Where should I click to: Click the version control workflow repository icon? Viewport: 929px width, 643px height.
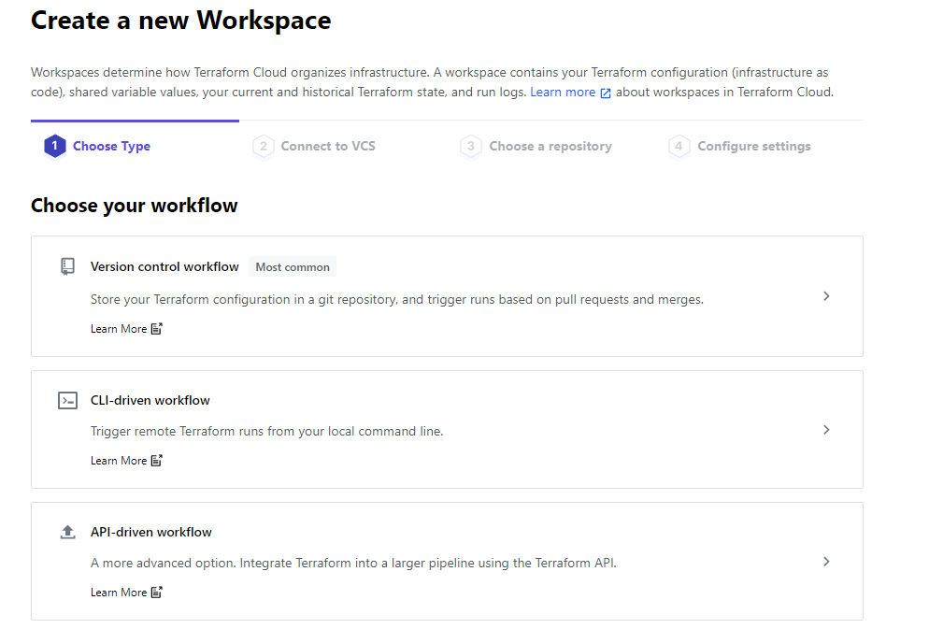(x=67, y=266)
